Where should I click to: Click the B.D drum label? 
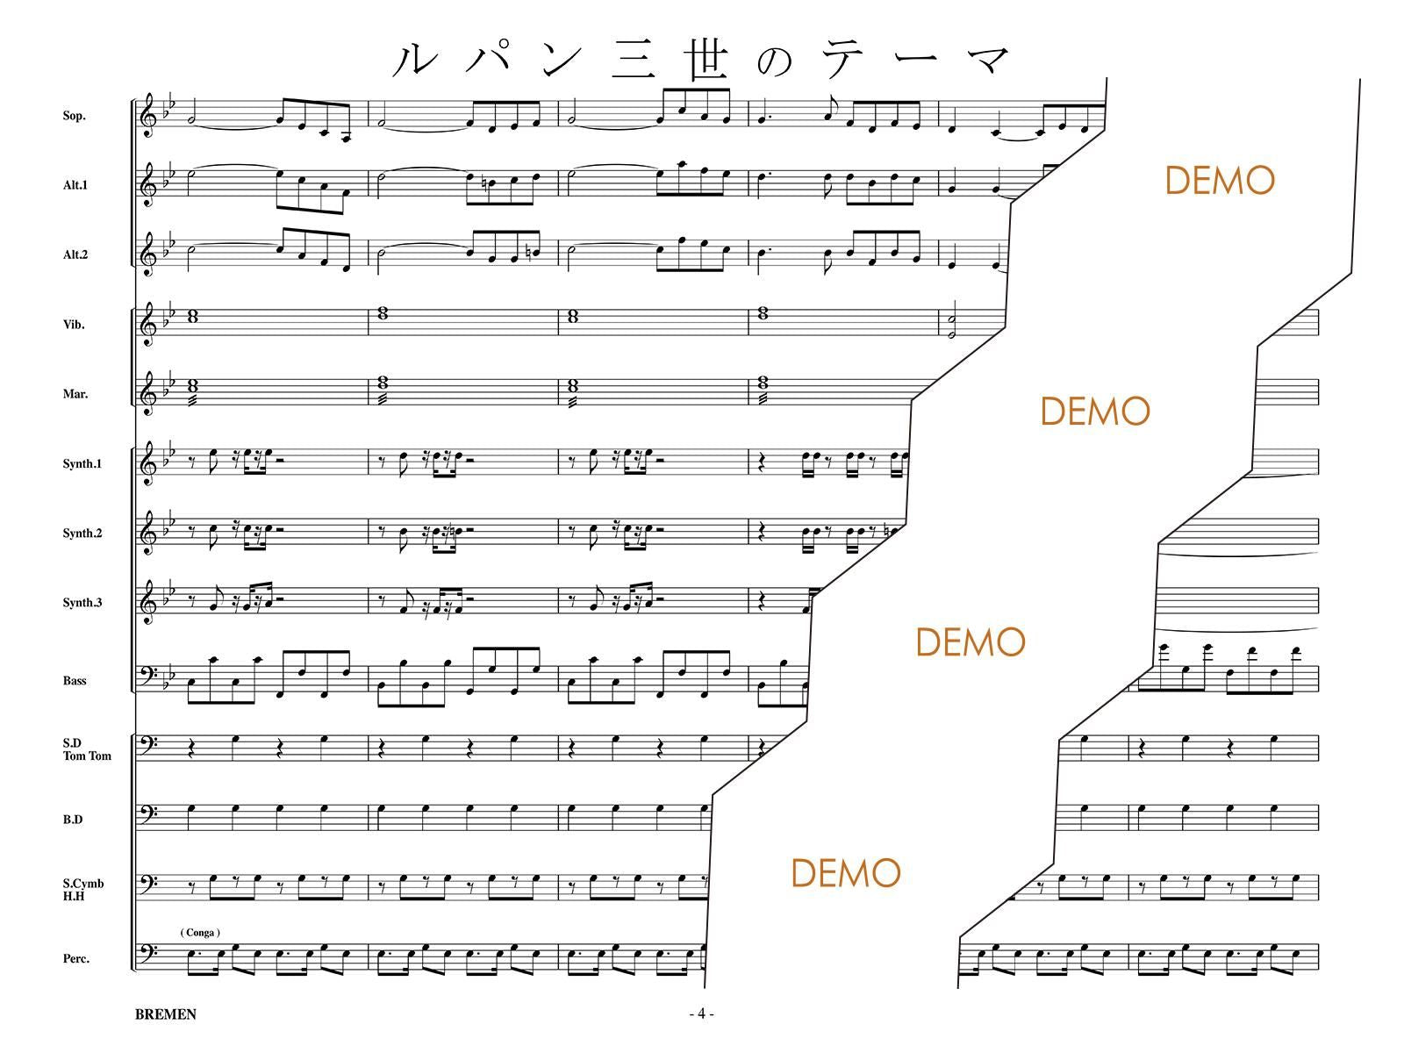pyautogui.click(x=73, y=819)
